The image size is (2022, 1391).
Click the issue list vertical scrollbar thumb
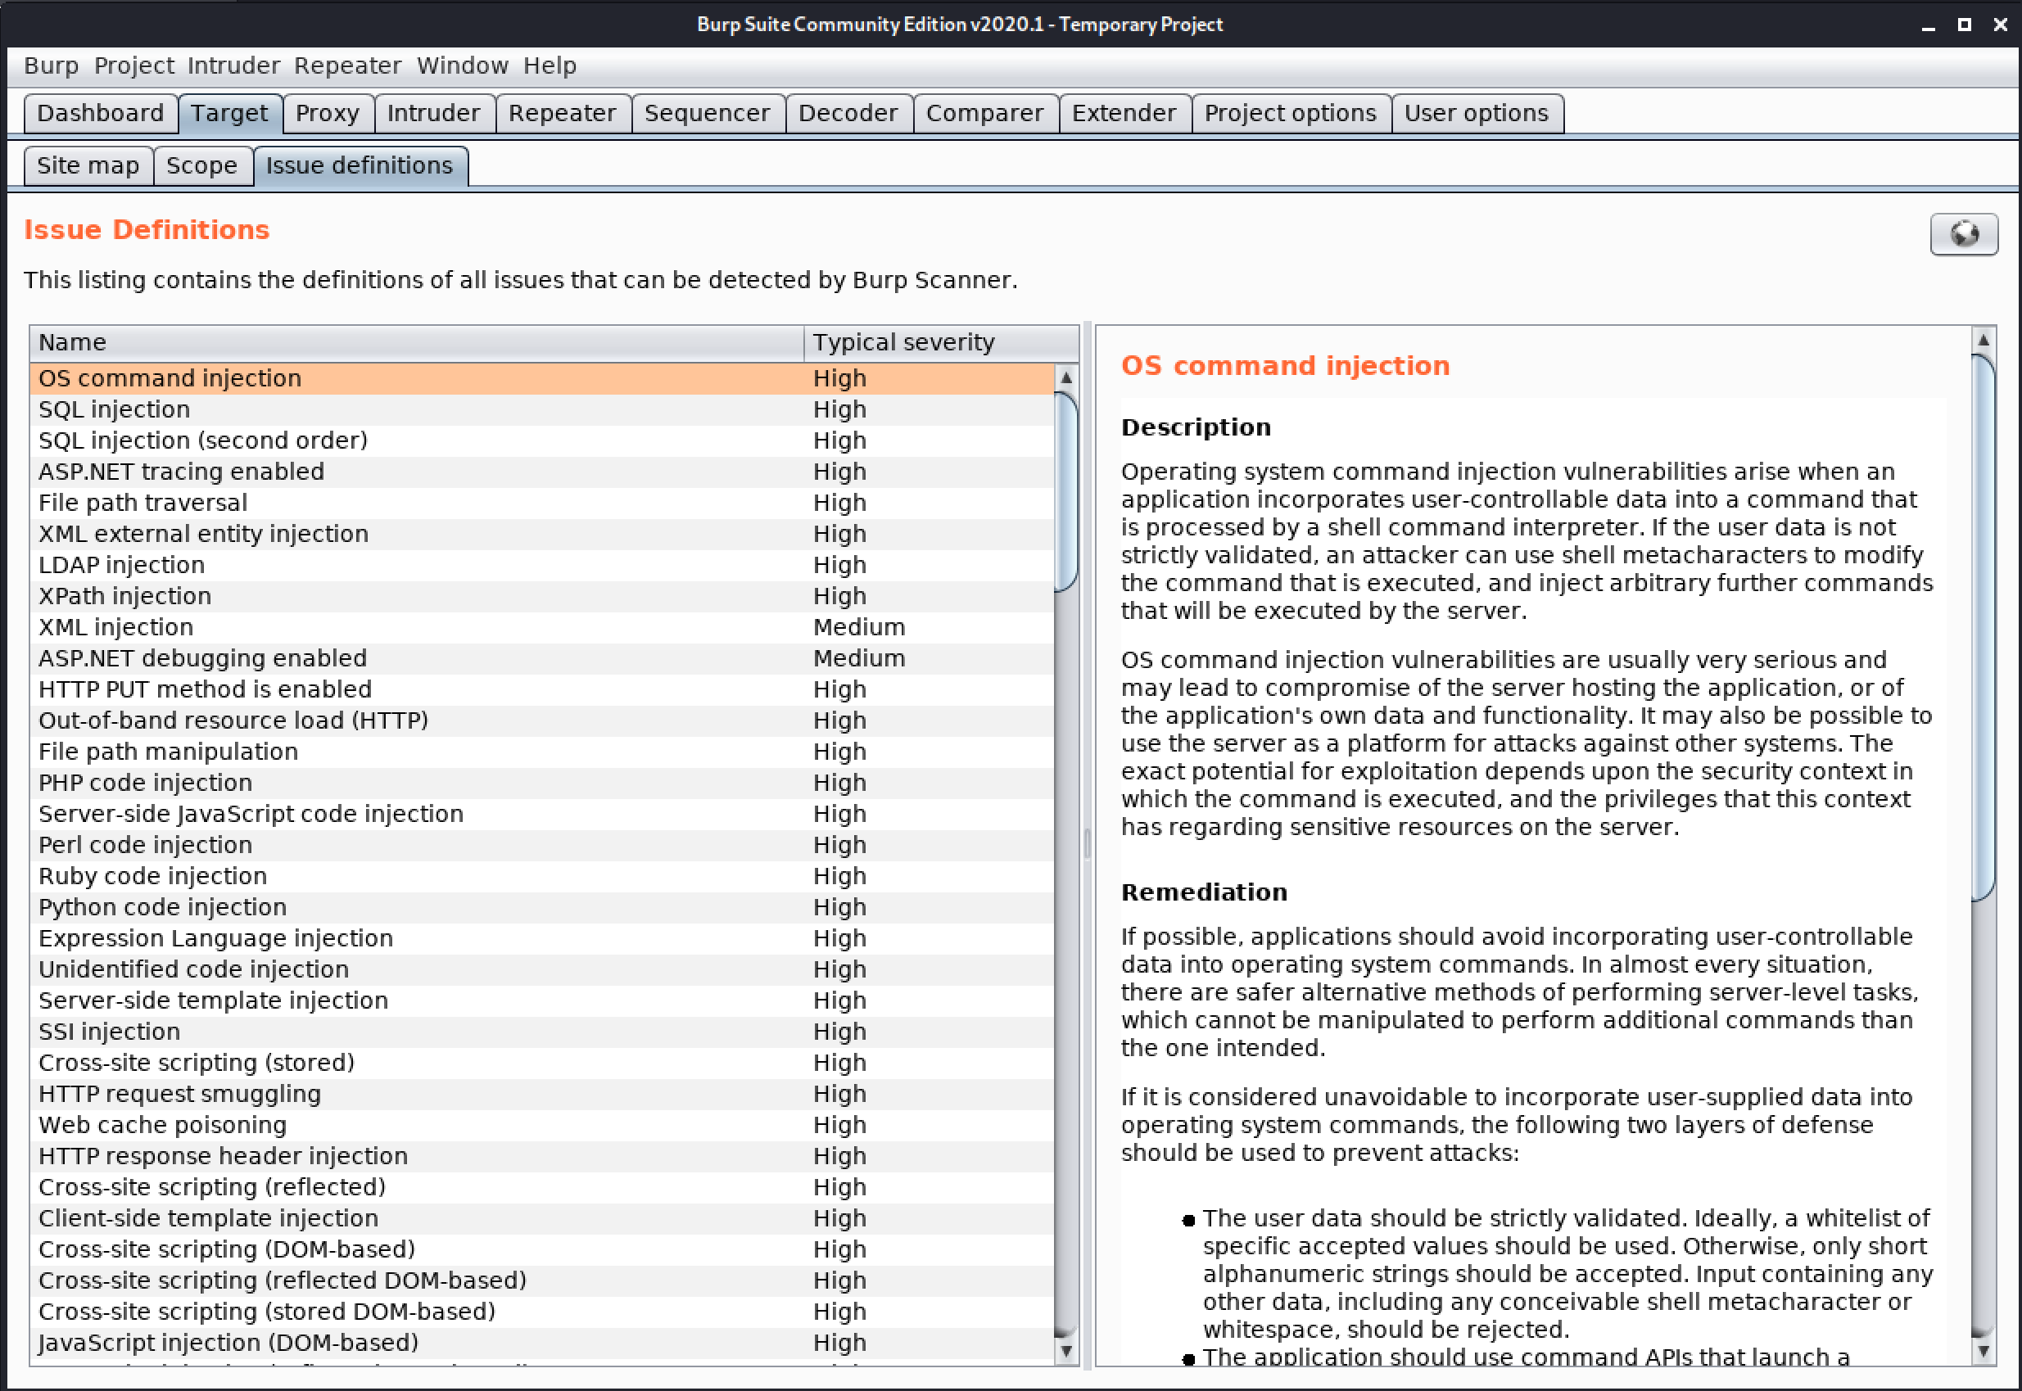(1065, 492)
